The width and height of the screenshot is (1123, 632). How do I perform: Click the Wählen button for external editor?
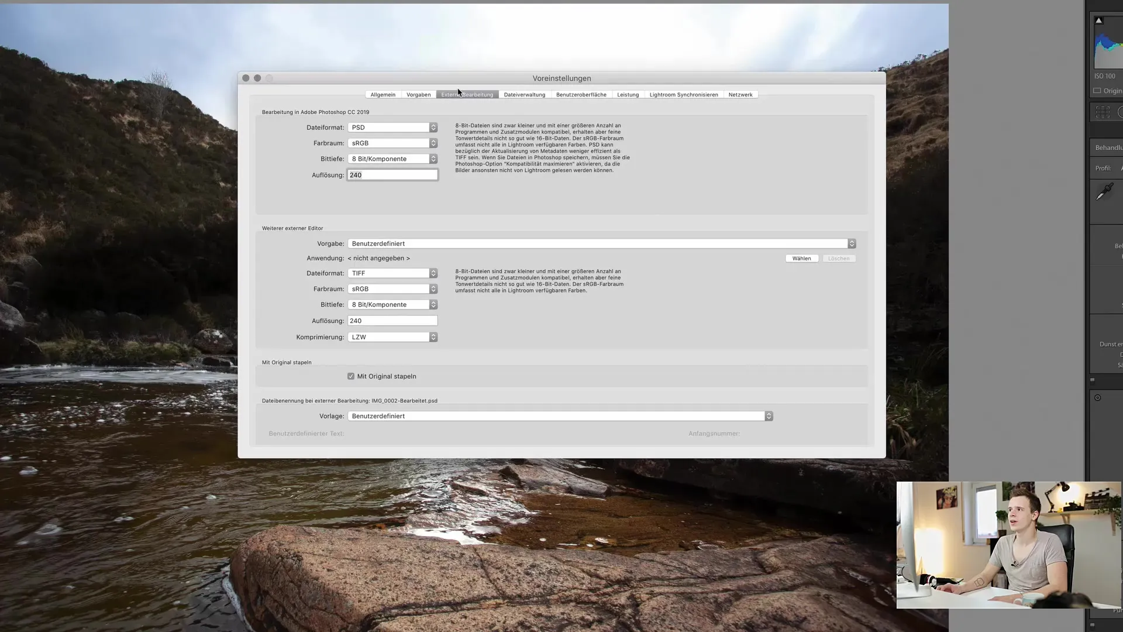801,257
